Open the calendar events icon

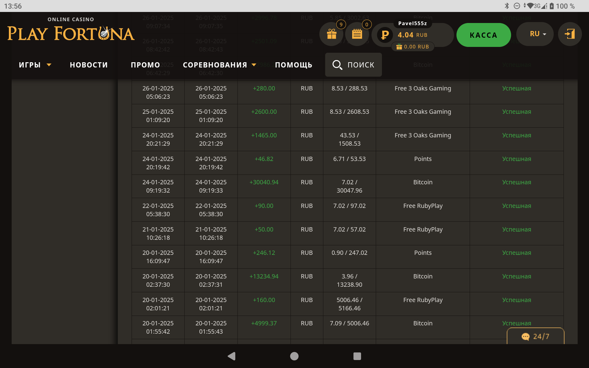click(357, 34)
